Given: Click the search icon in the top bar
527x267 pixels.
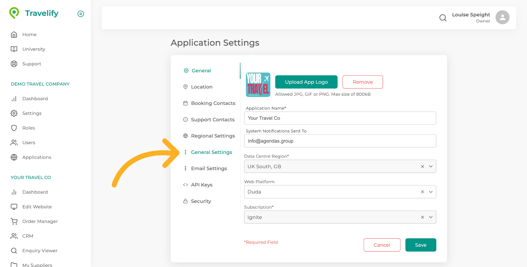Looking at the screenshot, I should pos(443,18).
